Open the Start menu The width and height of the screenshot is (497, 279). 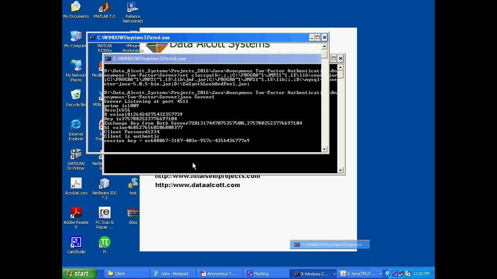pos(79,274)
